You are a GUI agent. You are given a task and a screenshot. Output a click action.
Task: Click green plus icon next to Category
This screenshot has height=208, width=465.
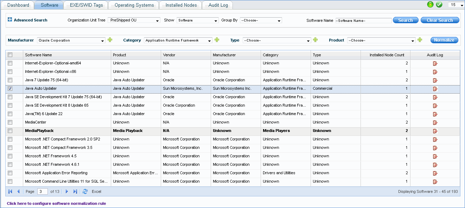click(217, 40)
